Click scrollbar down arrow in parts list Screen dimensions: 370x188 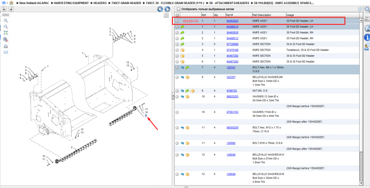361,183
